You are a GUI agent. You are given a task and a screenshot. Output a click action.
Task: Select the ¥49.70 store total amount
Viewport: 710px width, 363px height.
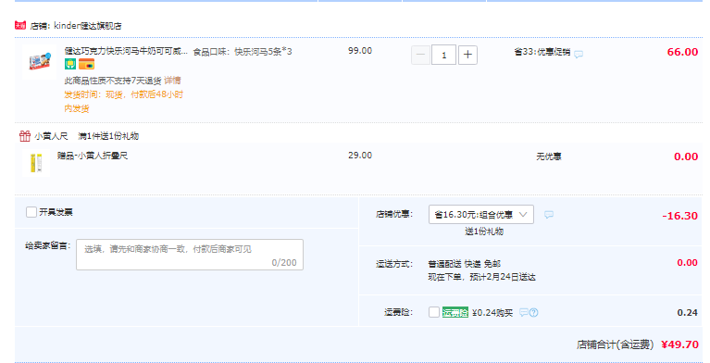coord(679,344)
